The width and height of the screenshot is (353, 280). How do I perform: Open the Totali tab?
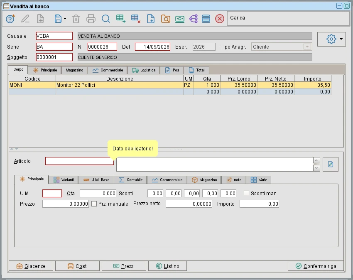[197, 70]
